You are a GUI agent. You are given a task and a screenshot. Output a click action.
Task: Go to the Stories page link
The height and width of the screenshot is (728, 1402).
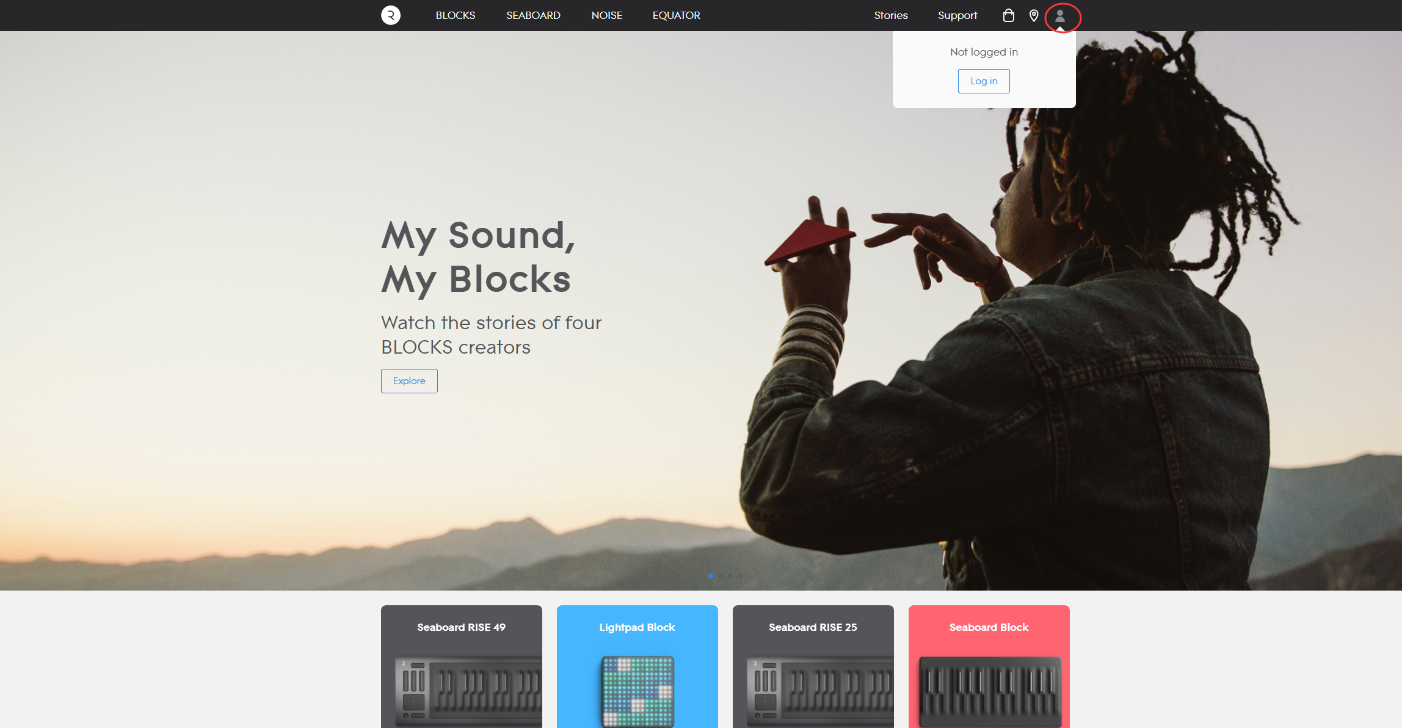point(891,15)
